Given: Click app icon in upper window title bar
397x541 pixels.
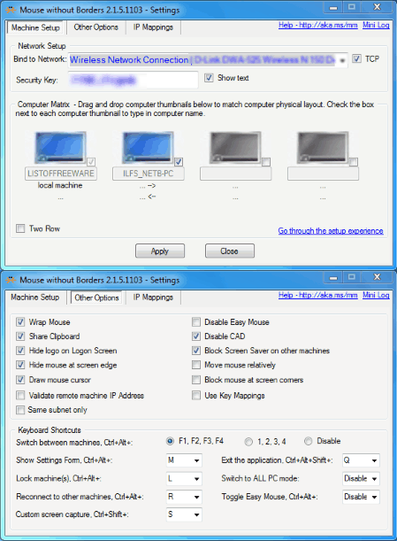Looking at the screenshot, I should coord(11,10).
